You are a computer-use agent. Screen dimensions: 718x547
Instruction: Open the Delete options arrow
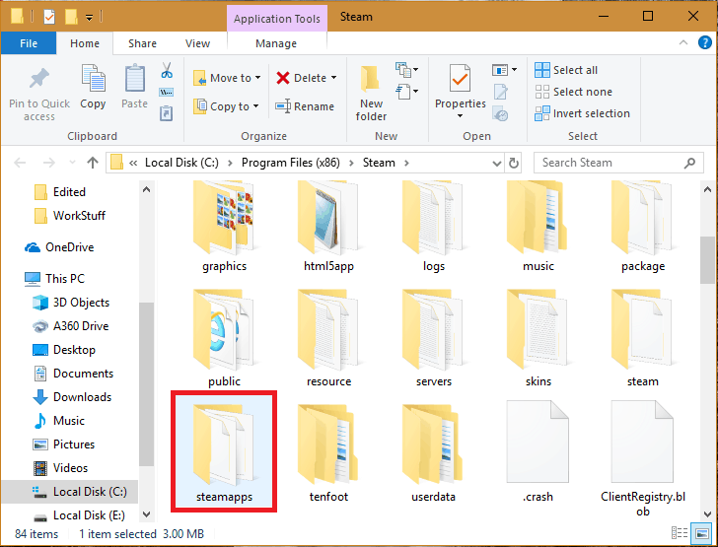coord(333,78)
